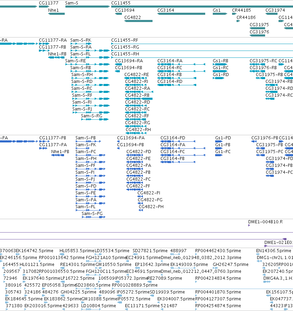Click the Nhe1 gene label
This screenshot has height=311, width=293.
coord(53,10)
